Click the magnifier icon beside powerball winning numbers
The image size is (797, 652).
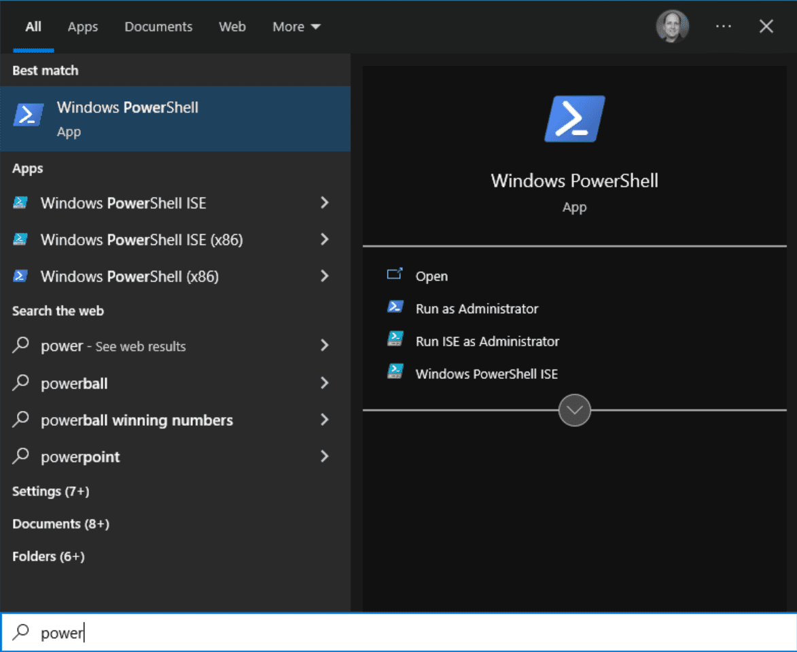(x=21, y=419)
